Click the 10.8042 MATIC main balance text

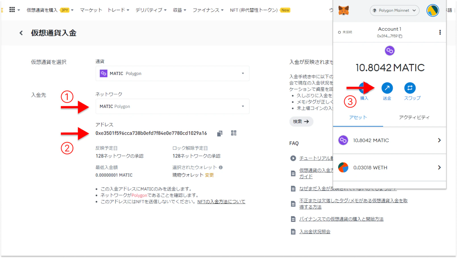(390, 68)
